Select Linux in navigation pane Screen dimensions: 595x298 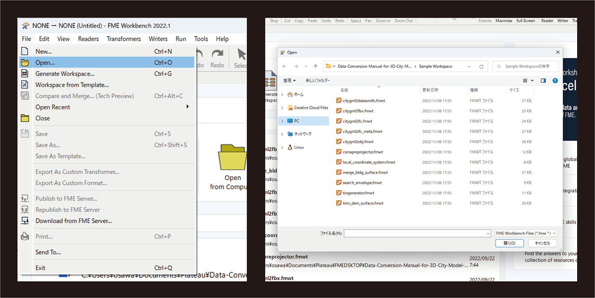299,147
